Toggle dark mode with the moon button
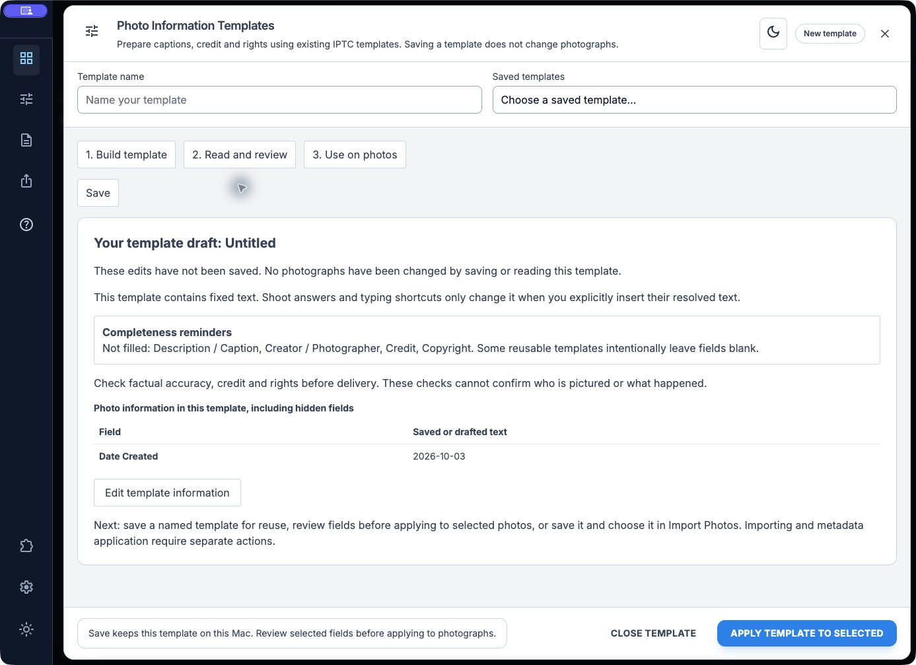Image resolution: width=916 pixels, height=665 pixels. click(x=773, y=33)
